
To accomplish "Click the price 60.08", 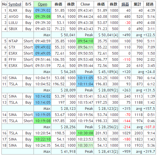I will pos(102,16).
